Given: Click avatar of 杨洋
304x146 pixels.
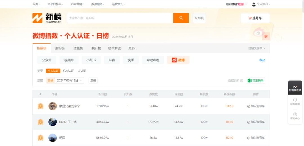Looking at the screenshot, I should pyautogui.click(x=53, y=138).
